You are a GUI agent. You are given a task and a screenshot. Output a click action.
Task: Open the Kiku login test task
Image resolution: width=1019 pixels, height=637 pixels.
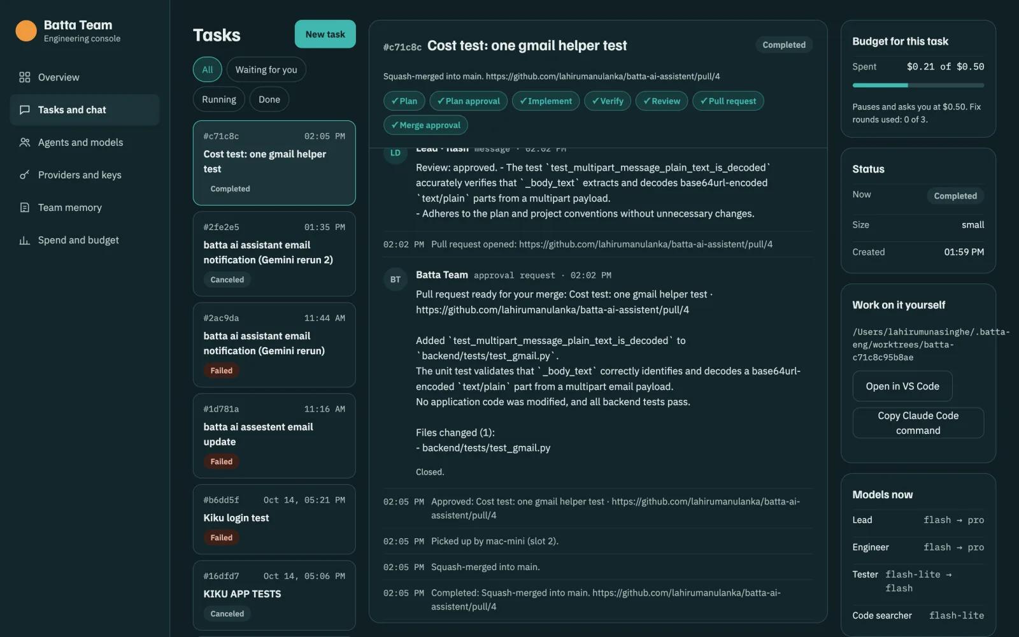click(274, 519)
